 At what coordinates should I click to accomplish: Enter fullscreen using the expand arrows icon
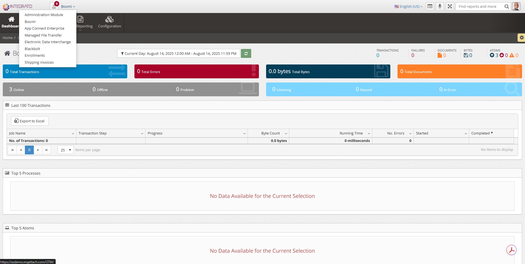(x=449, y=6)
